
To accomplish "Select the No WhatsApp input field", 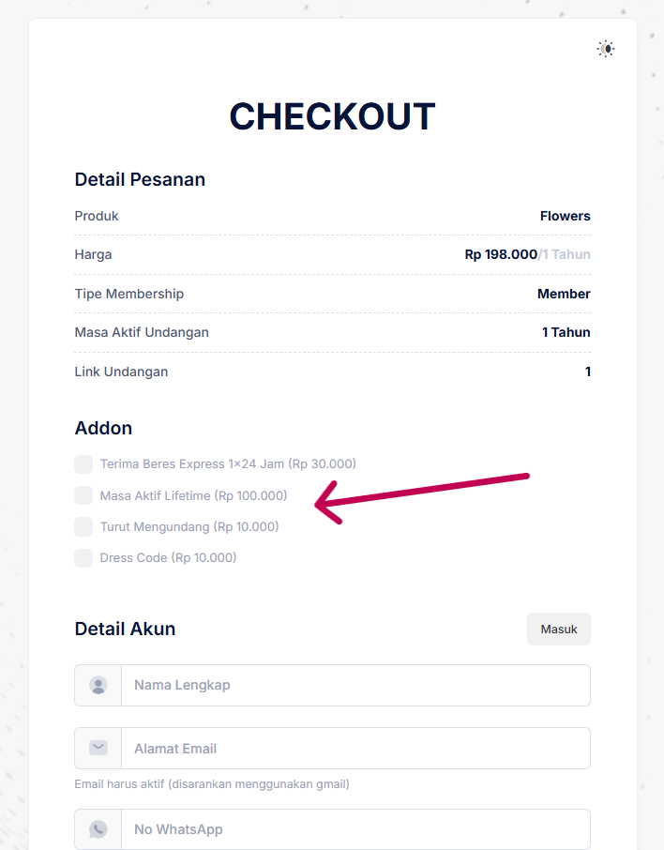I will point(355,829).
